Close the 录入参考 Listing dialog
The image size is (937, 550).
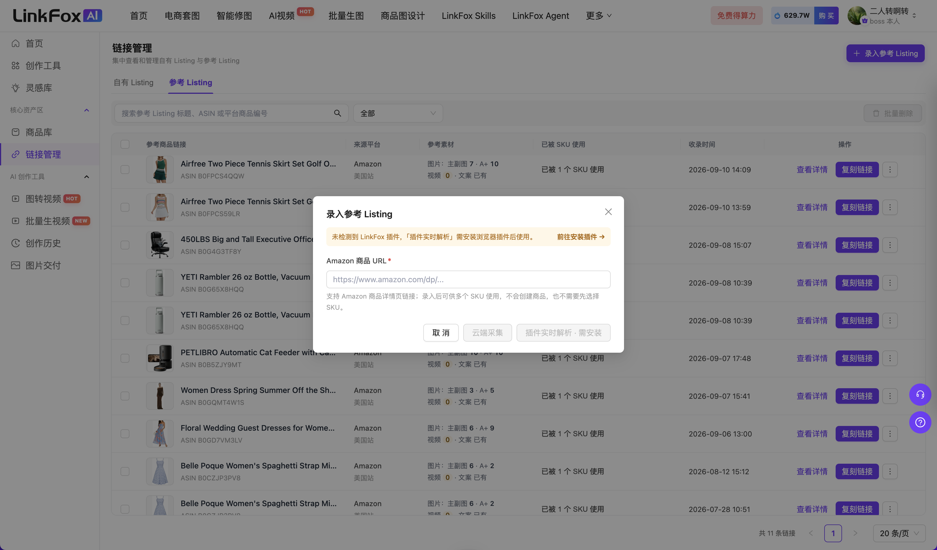point(608,212)
